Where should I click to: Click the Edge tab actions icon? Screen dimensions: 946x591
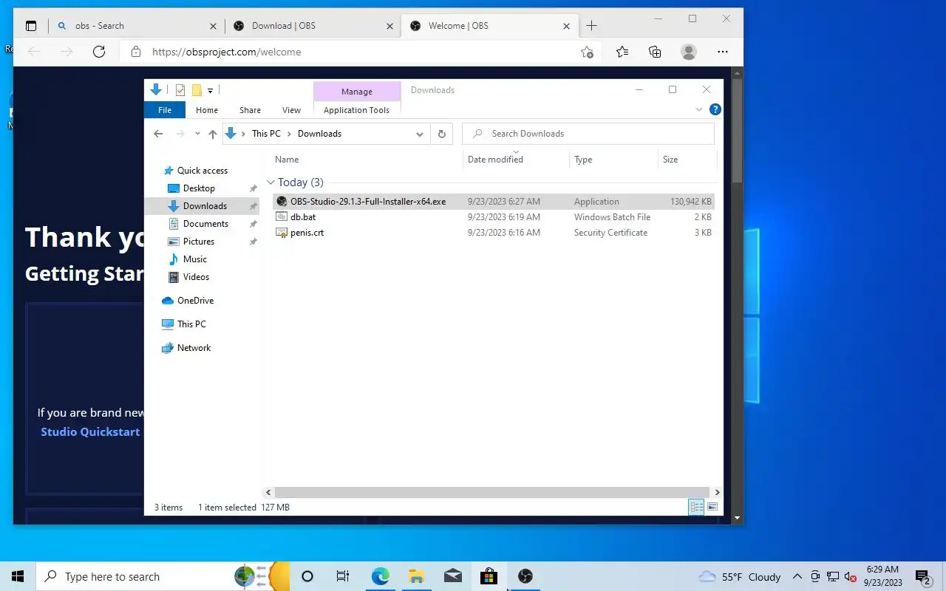tap(31, 26)
